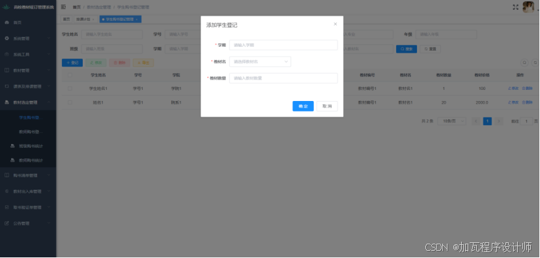This screenshot has height=258, width=540.
Task: Click the yellow 导出 button
Action: point(143,63)
